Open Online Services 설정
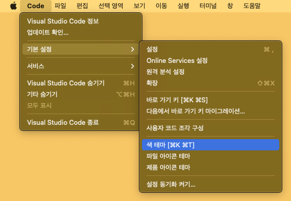This screenshot has width=291, height=201. [x=210, y=61]
